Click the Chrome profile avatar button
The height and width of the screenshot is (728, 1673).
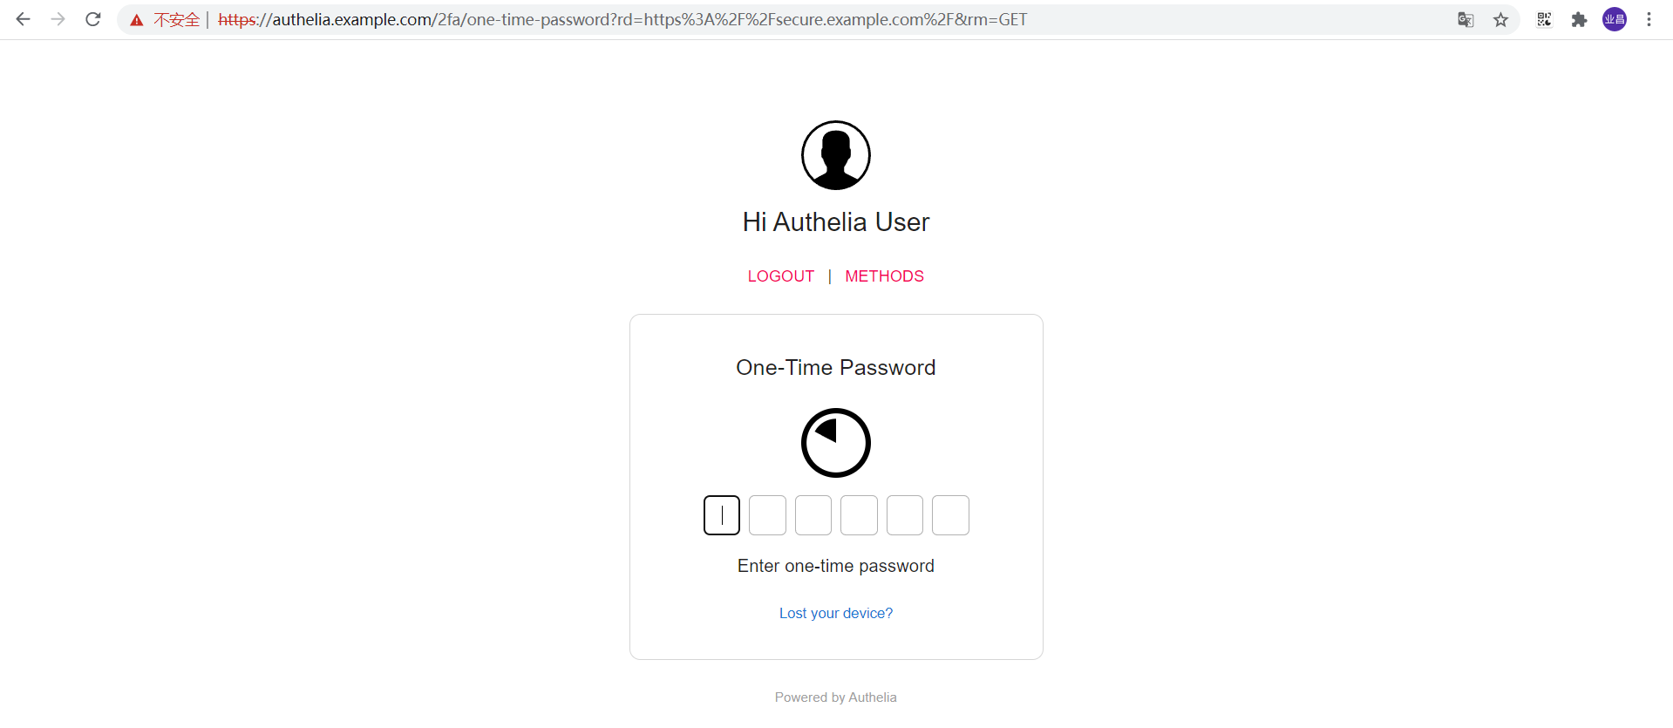pos(1615,19)
